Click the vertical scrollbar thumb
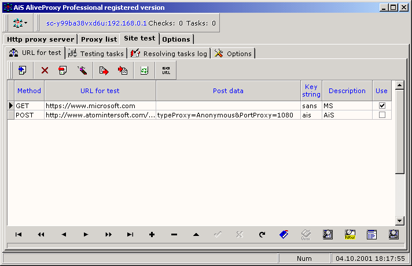Viewport: 412px width, 266px height. click(400, 132)
